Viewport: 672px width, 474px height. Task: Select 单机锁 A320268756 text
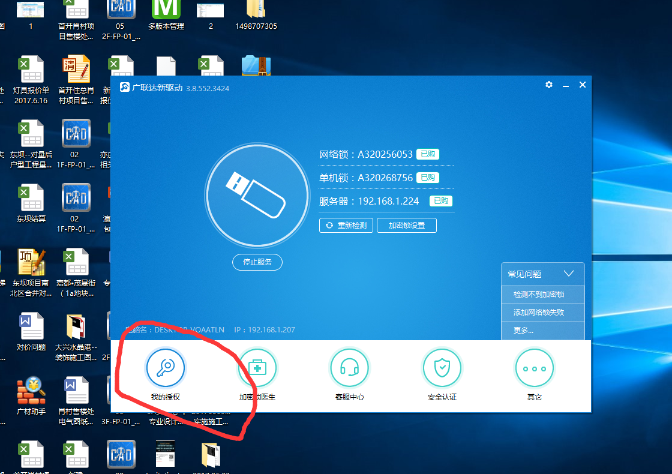365,178
